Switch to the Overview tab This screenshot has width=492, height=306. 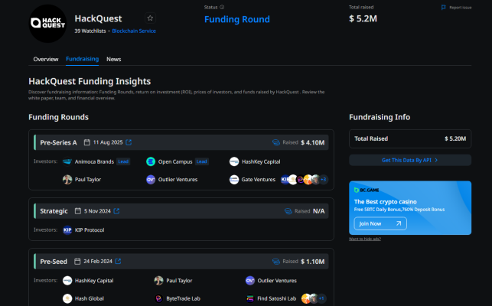click(x=46, y=59)
